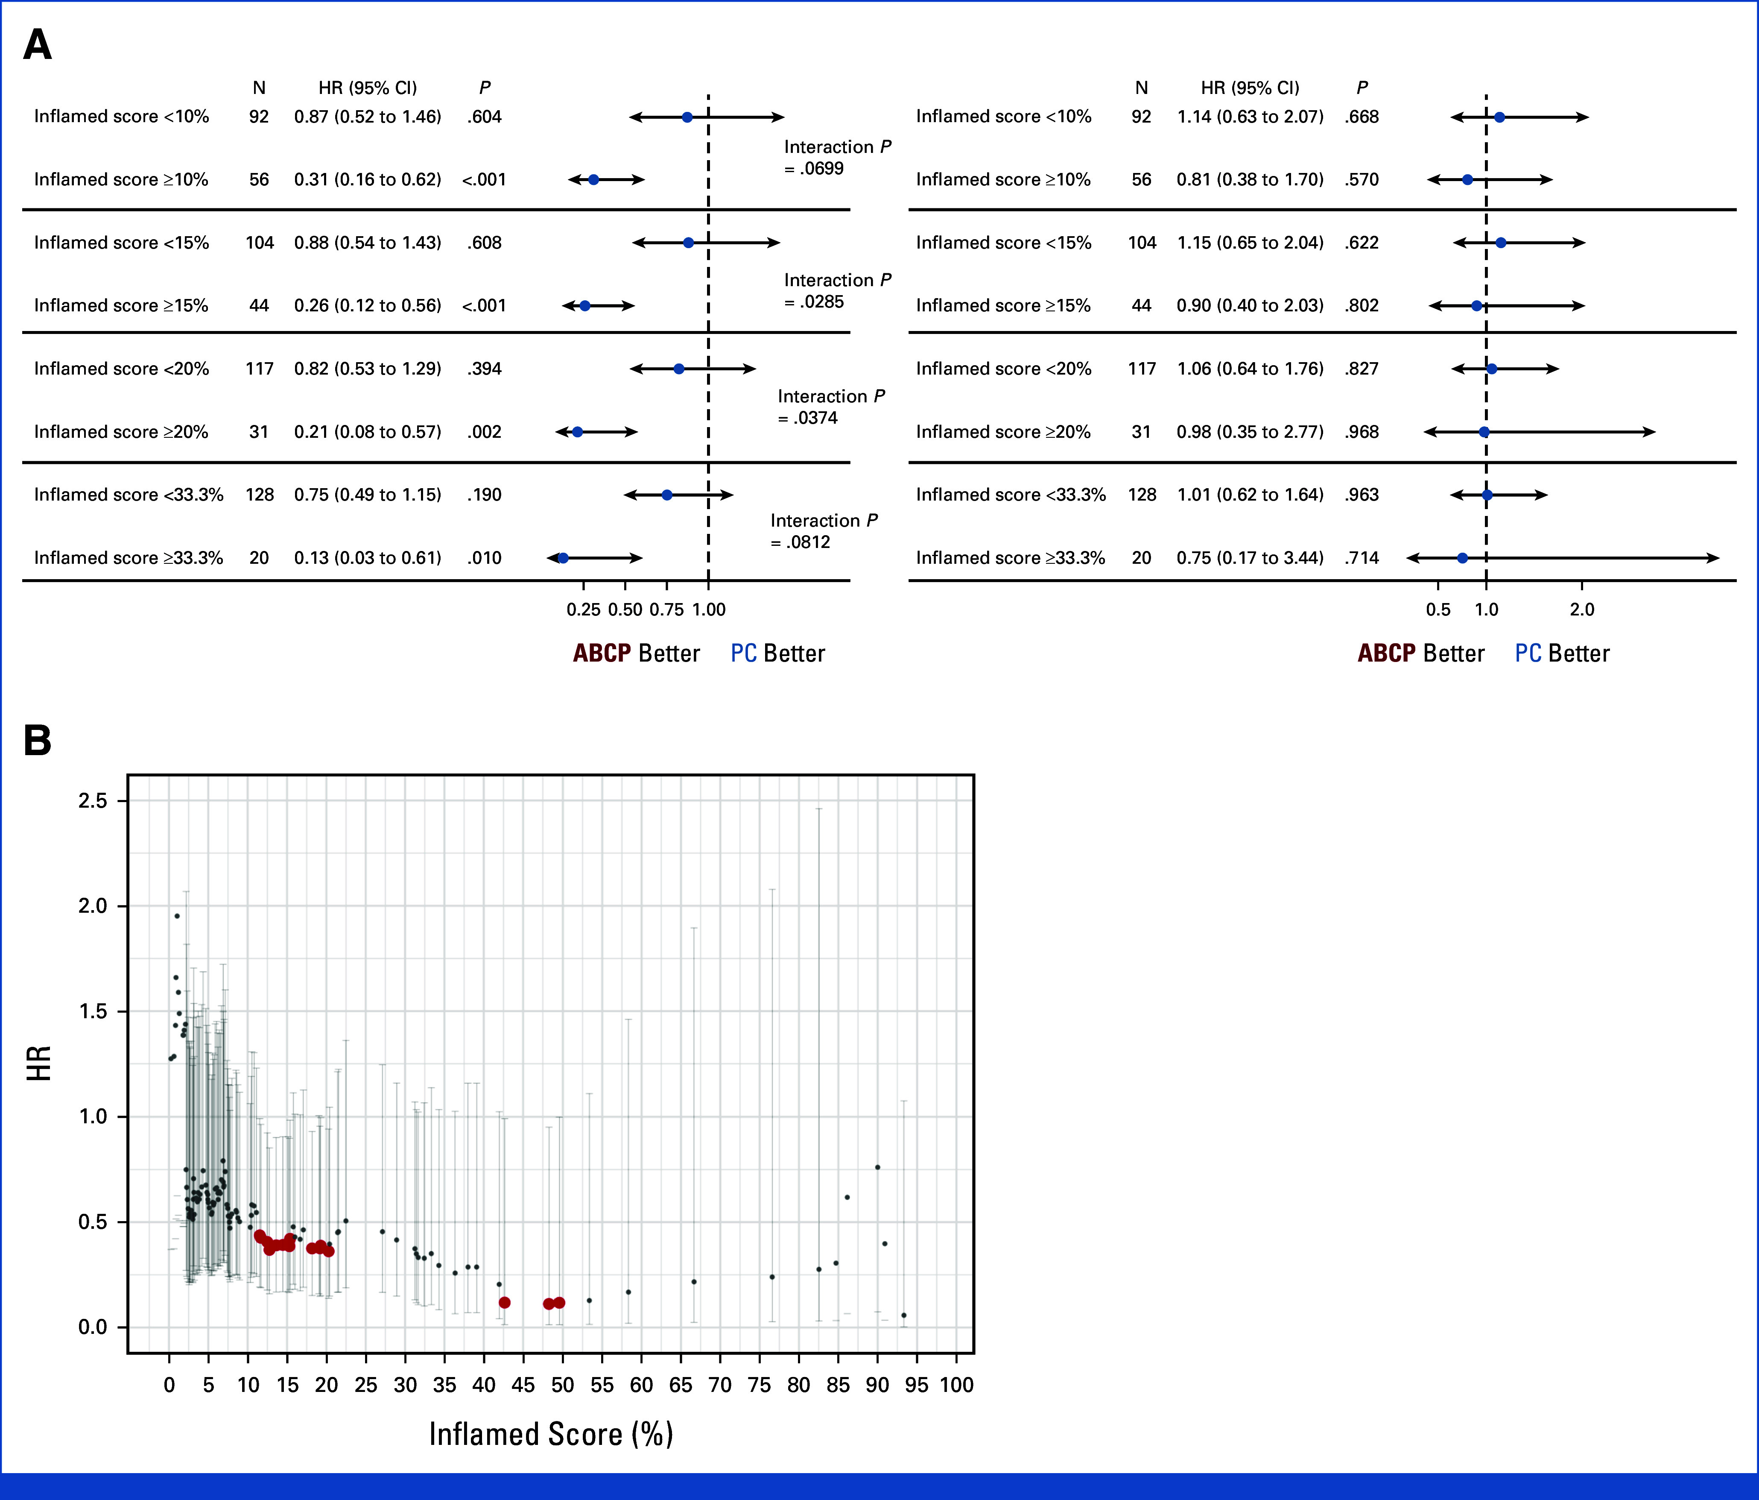This screenshot has height=1500, width=1759.
Task: Select HR value 0.13 (0.03 to 0.61)
Action: [x=368, y=558]
